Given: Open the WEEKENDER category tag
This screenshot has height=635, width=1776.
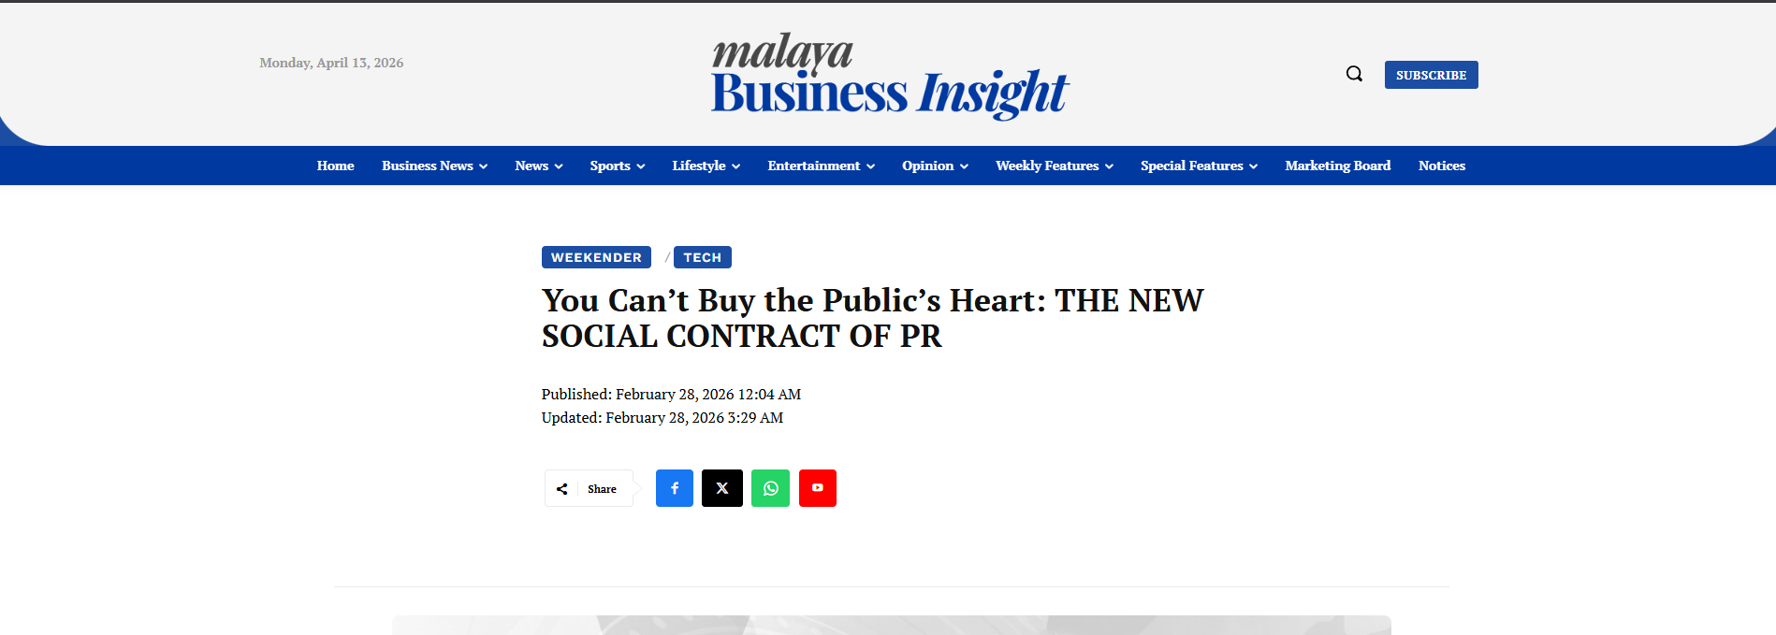Looking at the screenshot, I should (x=596, y=257).
